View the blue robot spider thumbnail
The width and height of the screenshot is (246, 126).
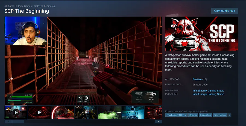coord(133,112)
